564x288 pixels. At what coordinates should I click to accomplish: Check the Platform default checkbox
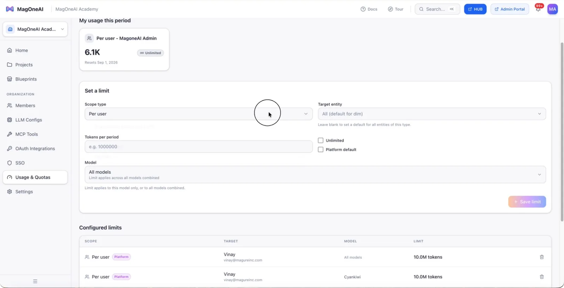coord(320,149)
